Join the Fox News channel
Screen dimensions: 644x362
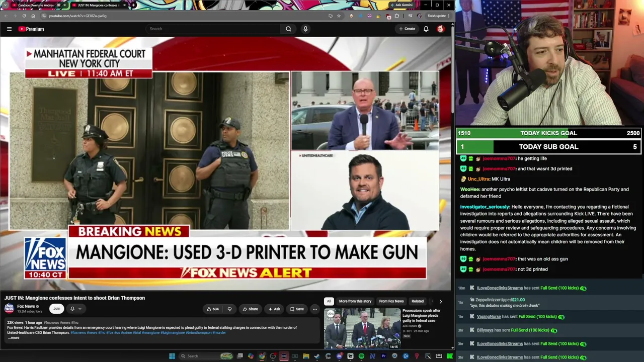click(57, 309)
